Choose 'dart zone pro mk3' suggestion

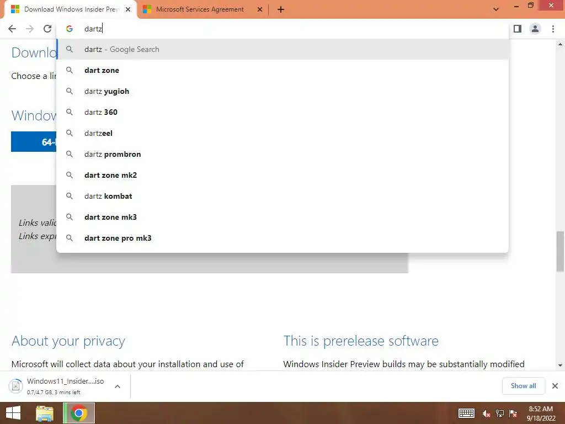click(283, 238)
